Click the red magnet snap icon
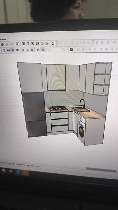Screen dimensions: 118x210 [38, 50]
